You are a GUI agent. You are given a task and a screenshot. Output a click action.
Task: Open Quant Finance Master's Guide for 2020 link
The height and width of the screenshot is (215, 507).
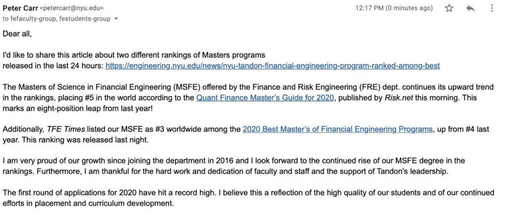[265, 97]
